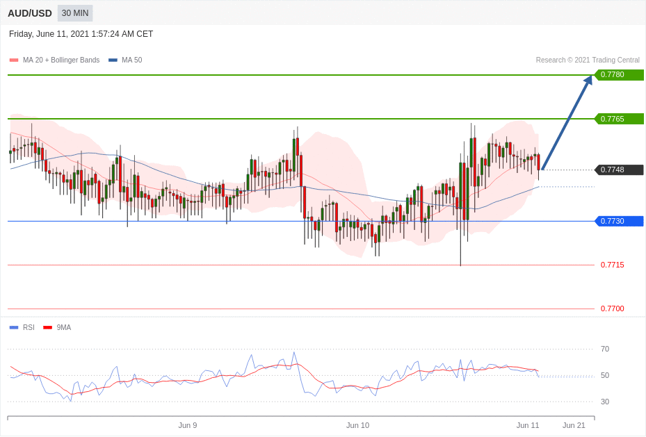Click the 0.7780 green target price tag

(x=618, y=75)
